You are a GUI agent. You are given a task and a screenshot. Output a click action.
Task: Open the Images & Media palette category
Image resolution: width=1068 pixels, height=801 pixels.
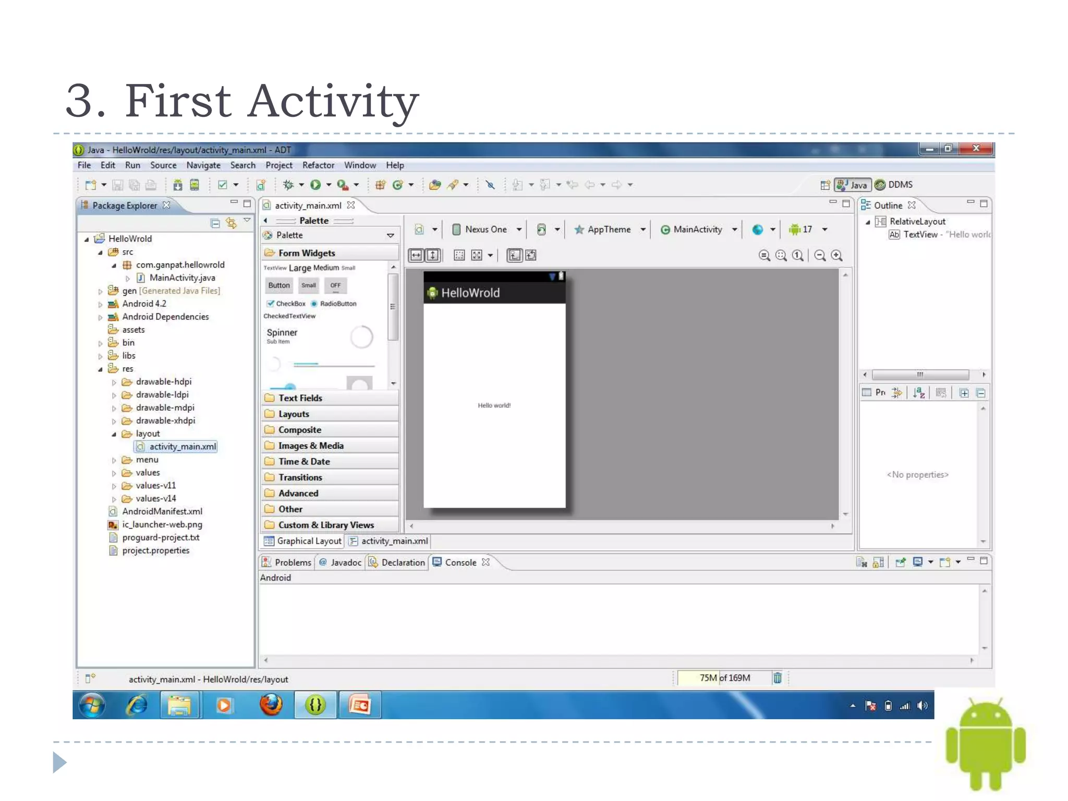click(x=330, y=446)
